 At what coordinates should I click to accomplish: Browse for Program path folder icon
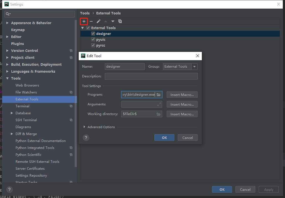click(159, 95)
